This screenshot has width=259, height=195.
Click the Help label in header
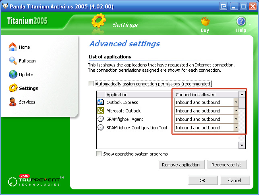[241, 30]
